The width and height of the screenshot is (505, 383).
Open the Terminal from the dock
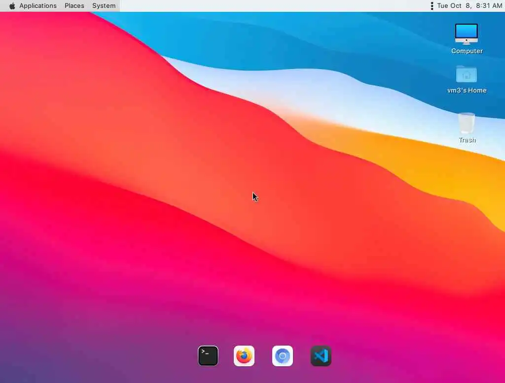point(208,355)
